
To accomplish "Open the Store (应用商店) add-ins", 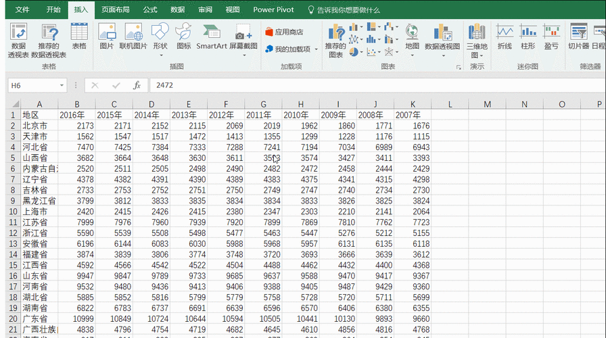I will pos(285,32).
